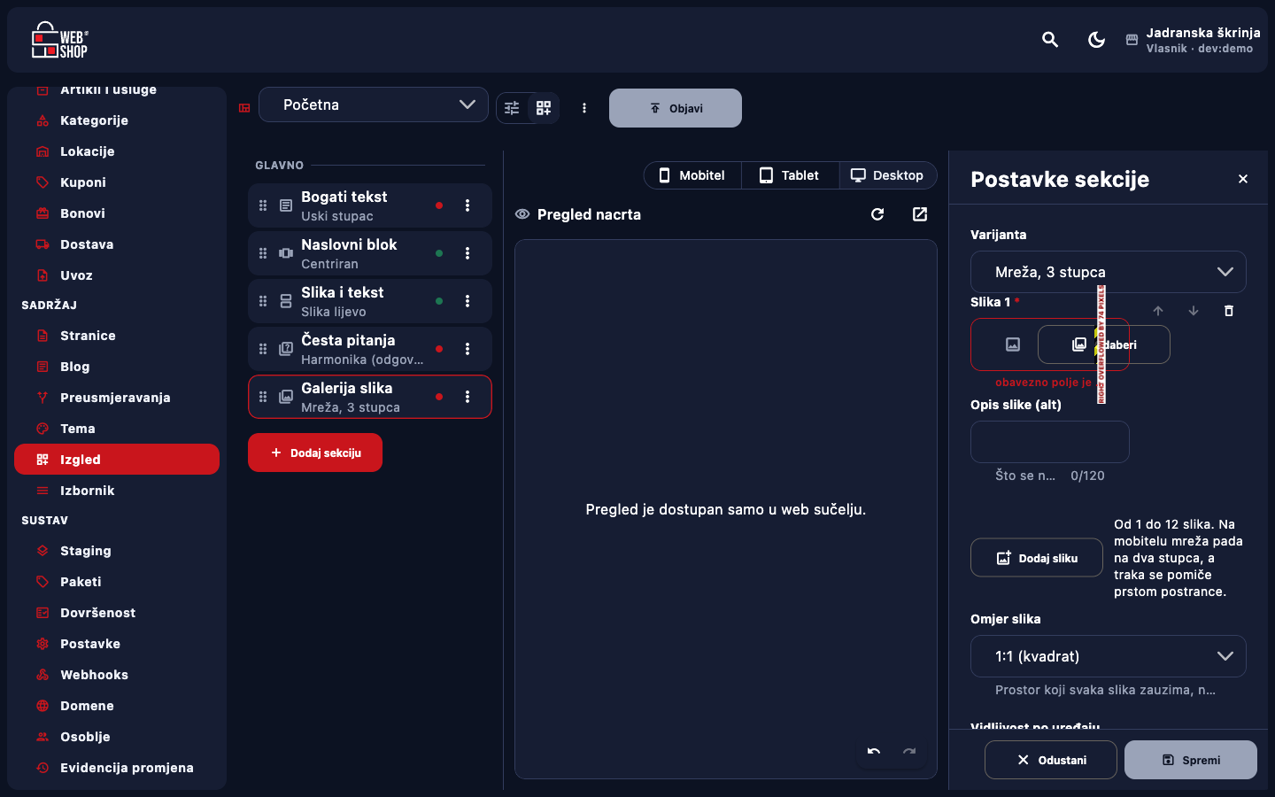1275x797 pixels.
Task: Move Slika 1 down arrow
Action: (1194, 311)
